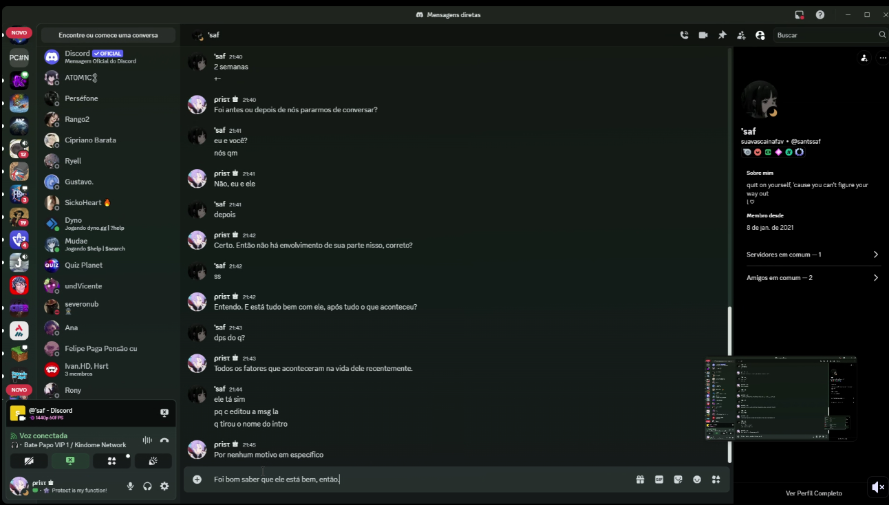The height and width of the screenshot is (505, 889).
Task: Turn on camera in voice panel
Action: (x=29, y=461)
